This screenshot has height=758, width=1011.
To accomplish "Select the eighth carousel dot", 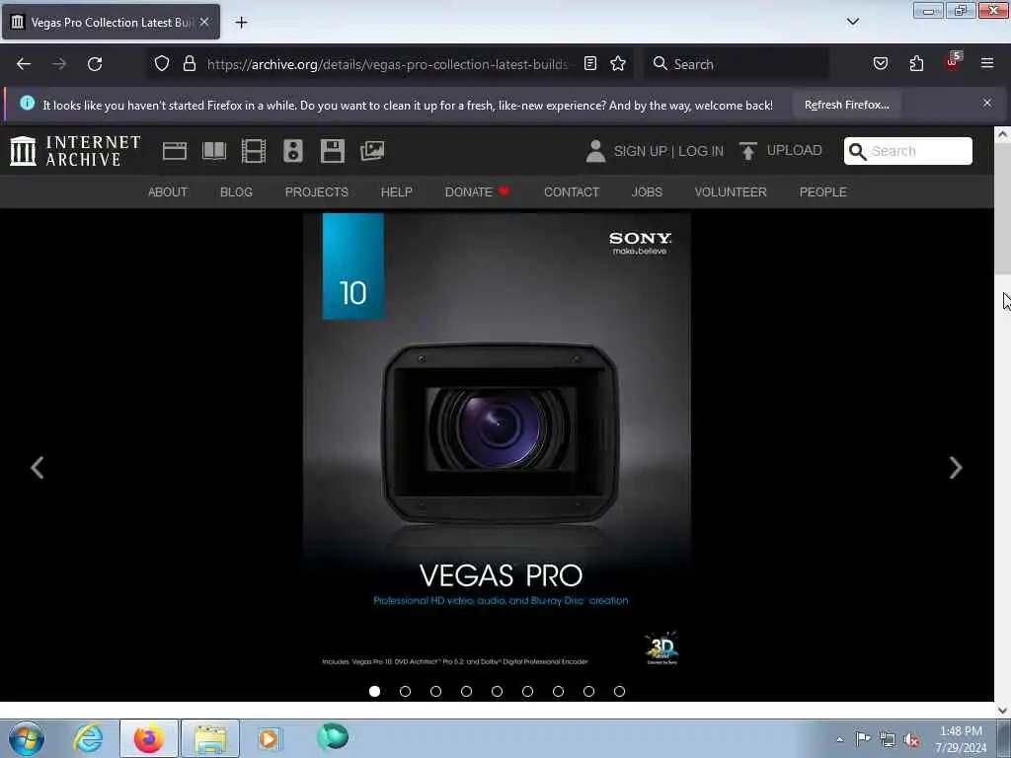I will 588,691.
